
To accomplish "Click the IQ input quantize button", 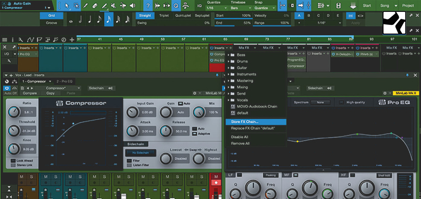I will pos(199,5).
